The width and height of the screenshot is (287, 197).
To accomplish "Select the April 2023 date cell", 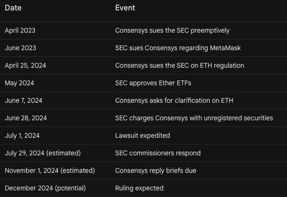I will coord(20,30).
